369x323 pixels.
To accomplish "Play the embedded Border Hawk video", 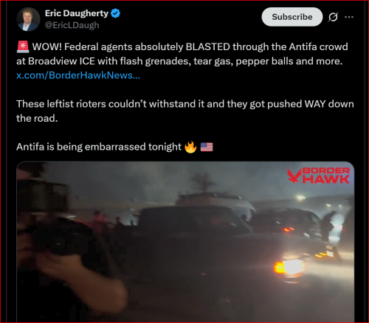I will [185, 241].
